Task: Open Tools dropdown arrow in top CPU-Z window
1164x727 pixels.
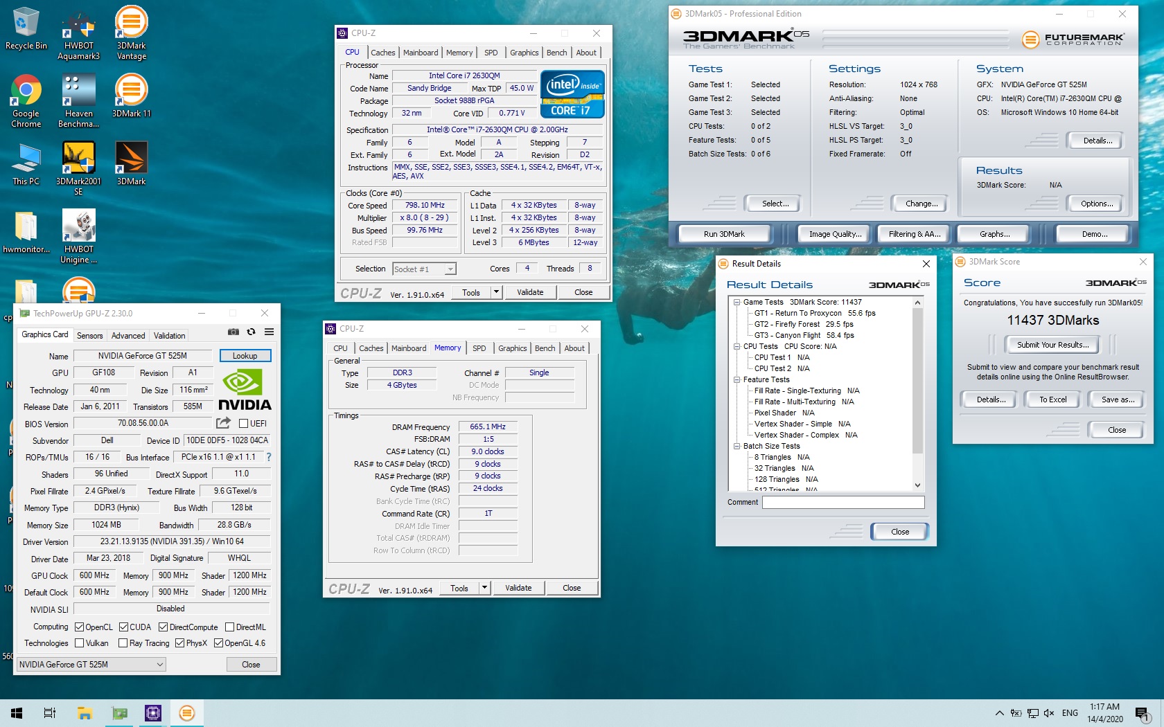Action: pos(496,292)
